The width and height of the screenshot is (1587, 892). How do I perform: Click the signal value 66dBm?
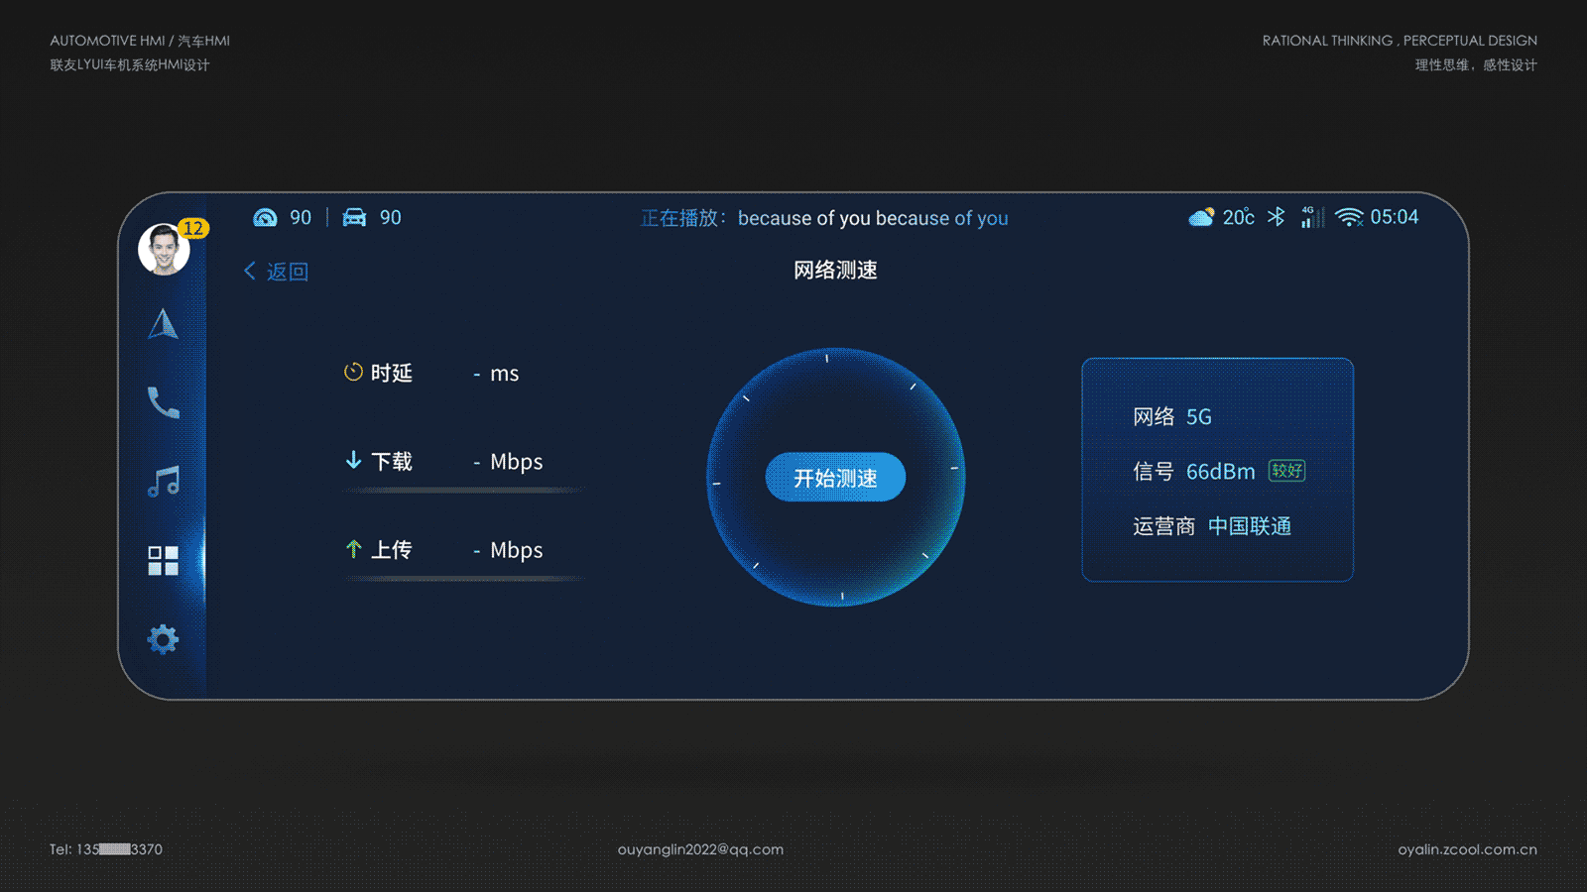pyautogui.click(x=1221, y=472)
